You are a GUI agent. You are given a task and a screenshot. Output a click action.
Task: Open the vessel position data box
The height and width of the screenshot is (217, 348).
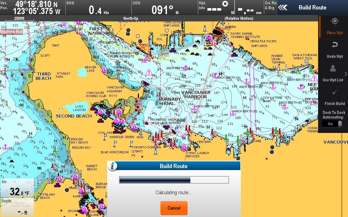click(x=33, y=7)
